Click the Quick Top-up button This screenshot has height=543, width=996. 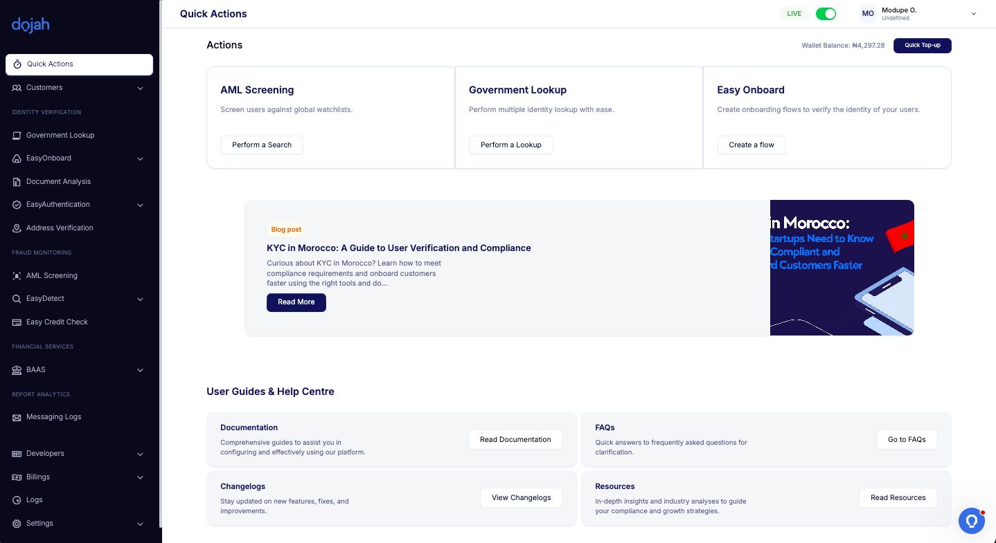[922, 46]
